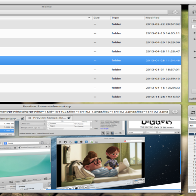Click the icon at the end of the Preview Faenza-ele... tab
196x196 pixels.
pos(69,118)
